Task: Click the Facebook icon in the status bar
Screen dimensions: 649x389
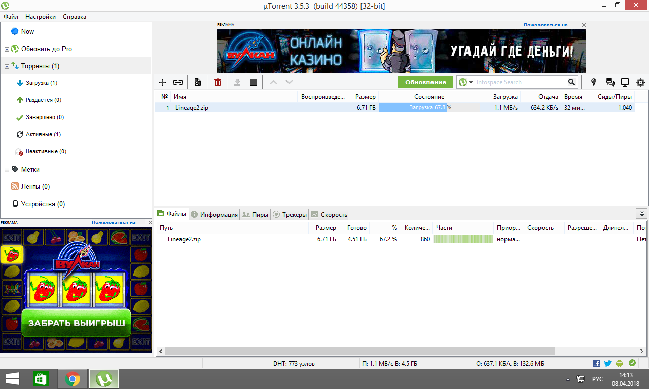Action: tap(597, 363)
